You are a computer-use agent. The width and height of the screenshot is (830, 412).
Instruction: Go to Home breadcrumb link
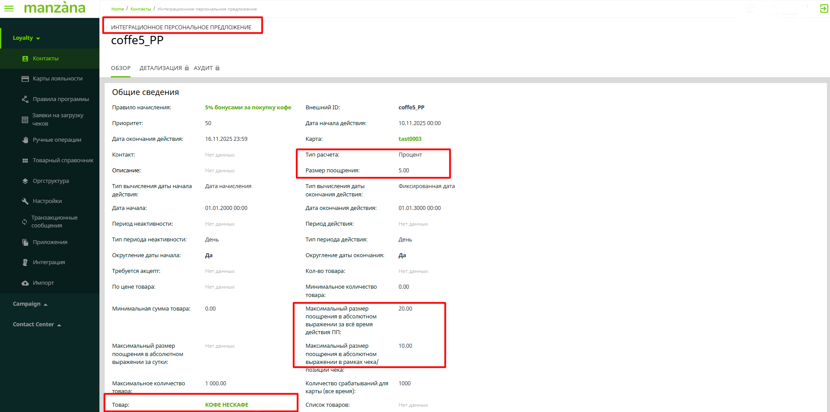click(x=117, y=9)
